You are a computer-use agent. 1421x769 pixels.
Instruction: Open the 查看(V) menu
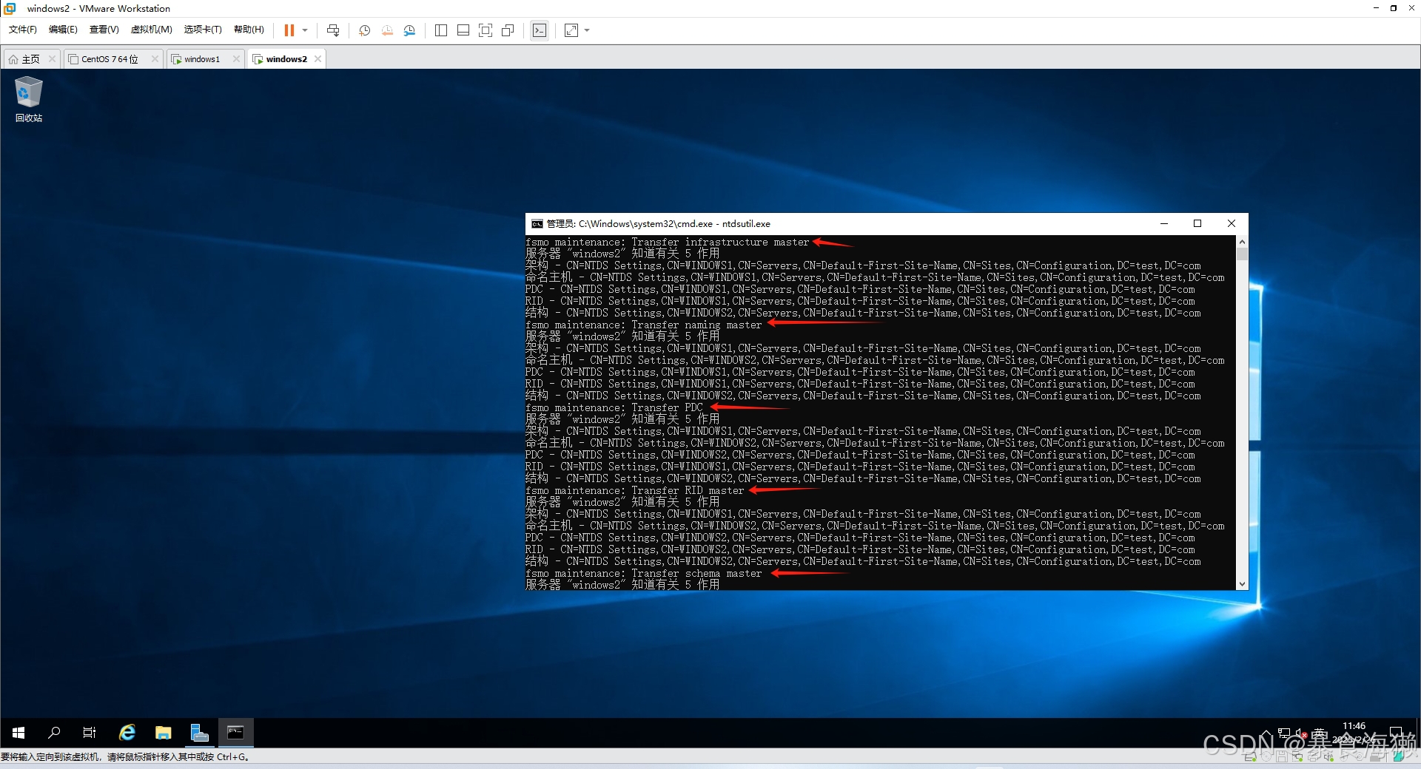[104, 30]
